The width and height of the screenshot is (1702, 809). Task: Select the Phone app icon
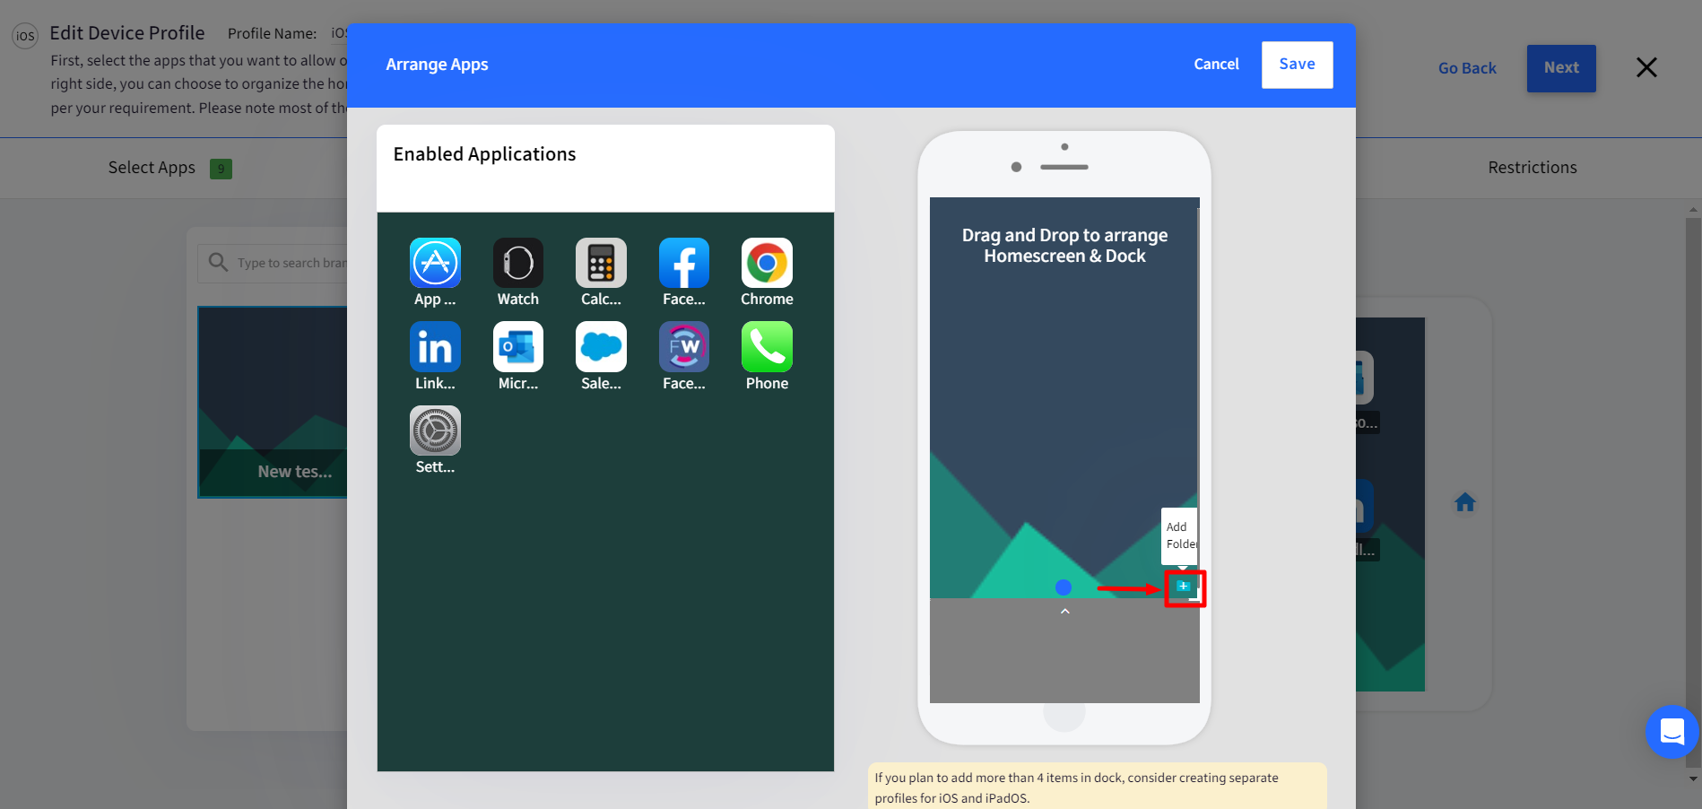tap(767, 347)
